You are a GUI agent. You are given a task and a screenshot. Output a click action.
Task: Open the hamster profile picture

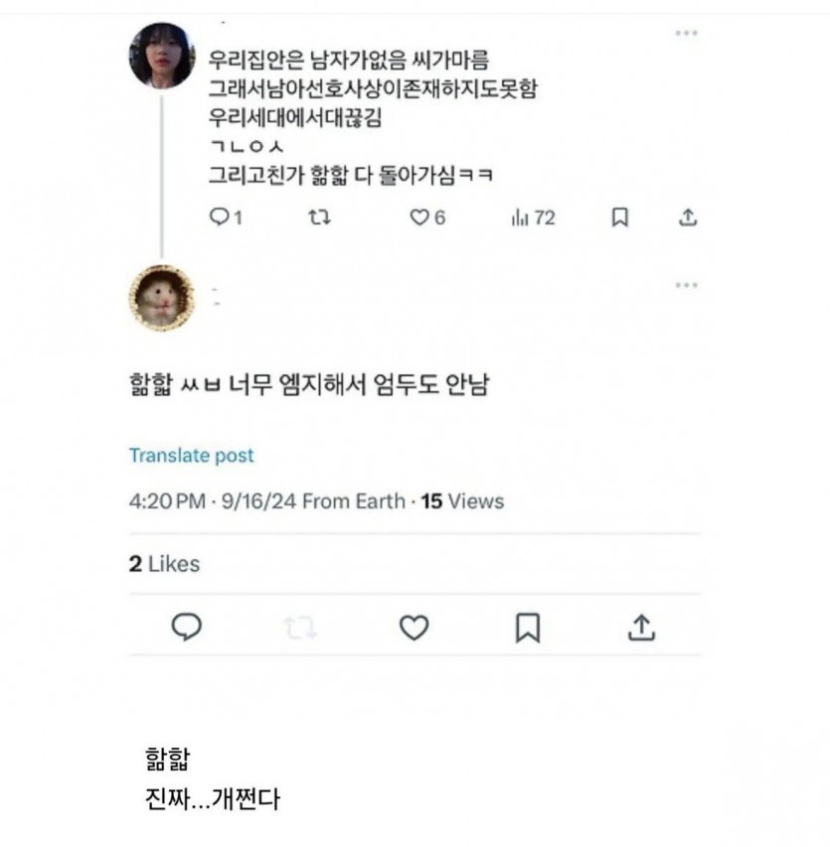162,297
